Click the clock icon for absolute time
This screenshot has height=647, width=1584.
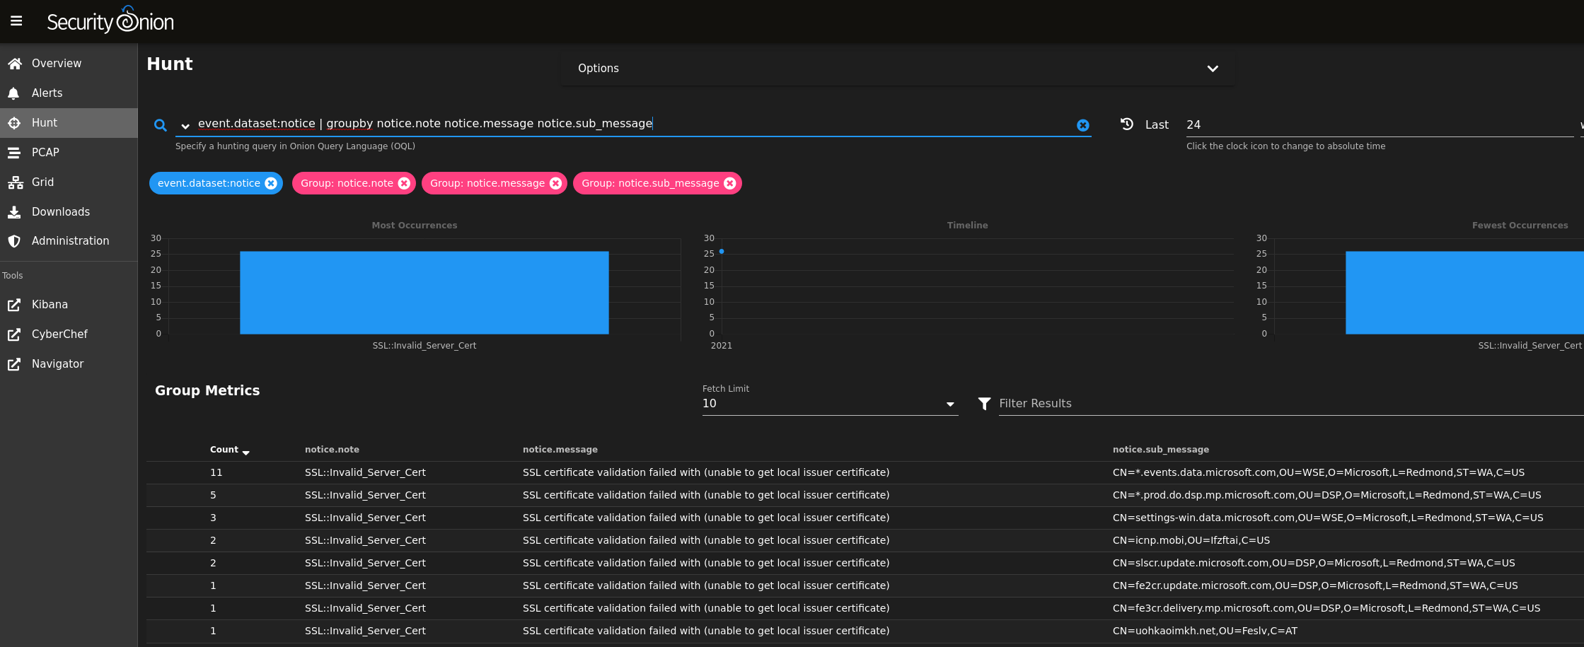click(1127, 124)
